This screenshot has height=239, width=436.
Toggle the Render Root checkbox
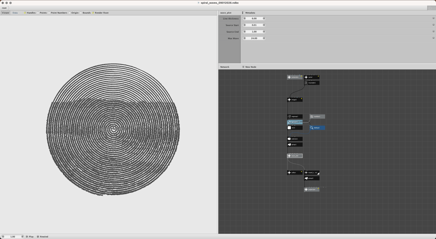[x=93, y=13]
